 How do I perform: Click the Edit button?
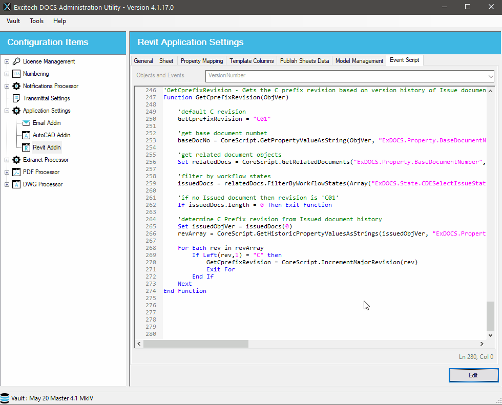[473, 375]
